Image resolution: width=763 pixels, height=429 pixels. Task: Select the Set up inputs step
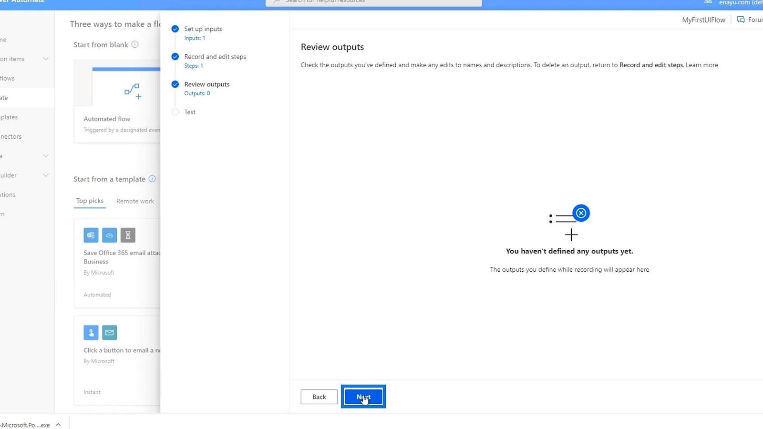click(203, 29)
